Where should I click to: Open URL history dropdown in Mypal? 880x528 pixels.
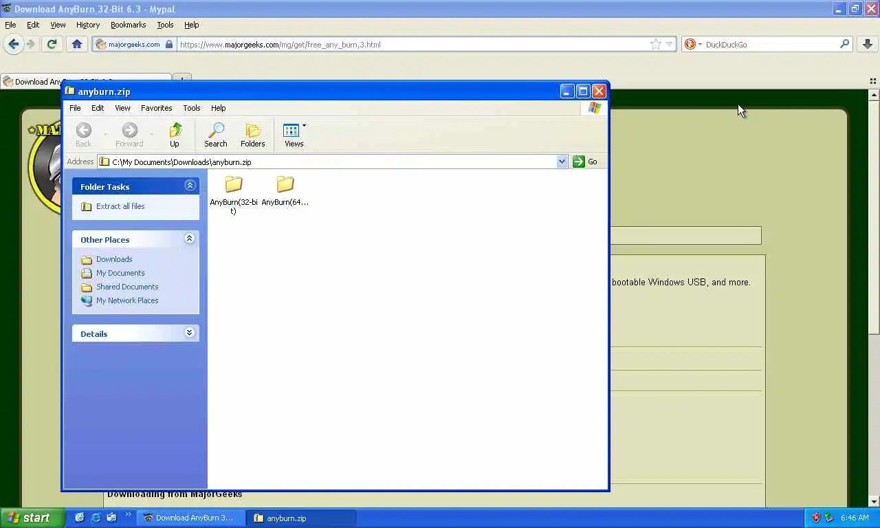click(669, 44)
